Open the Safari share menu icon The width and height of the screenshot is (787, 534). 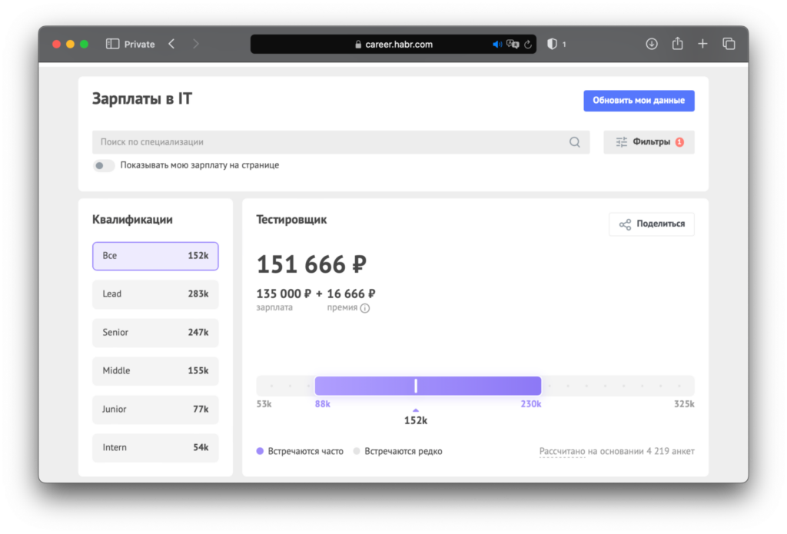pyautogui.click(x=677, y=45)
